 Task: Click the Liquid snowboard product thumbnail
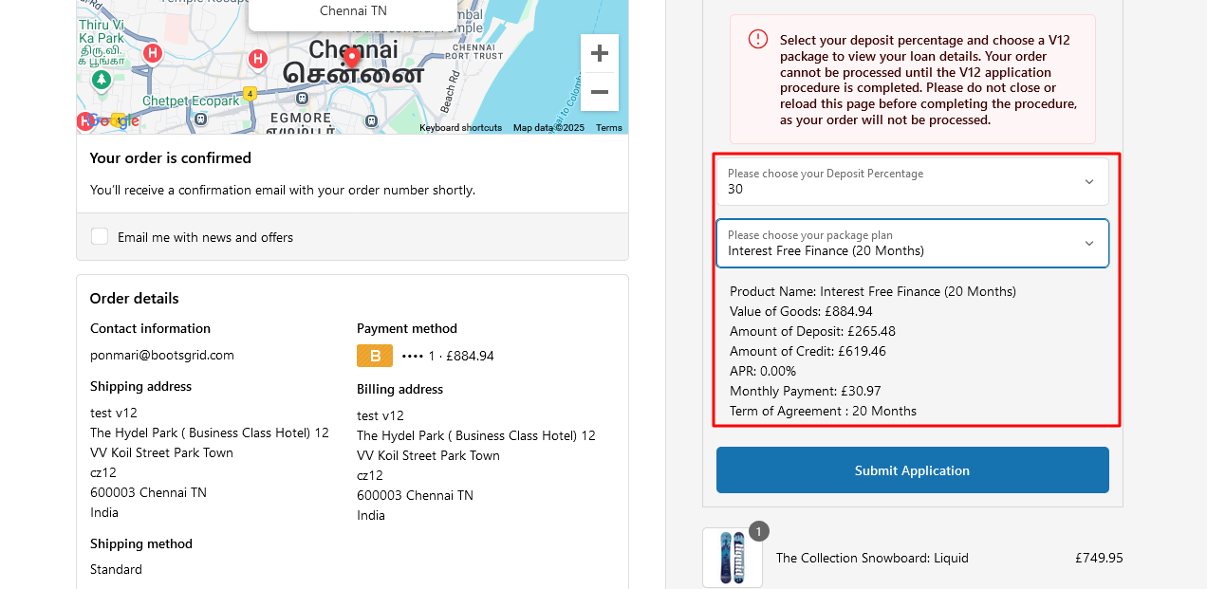click(x=733, y=558)
